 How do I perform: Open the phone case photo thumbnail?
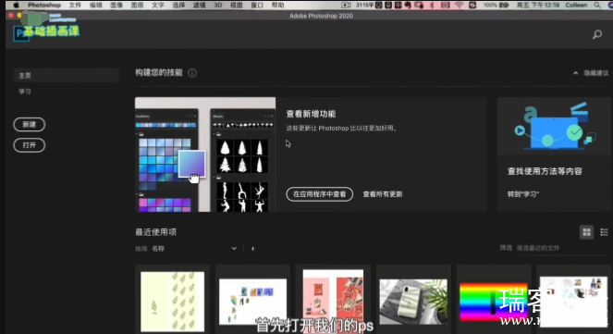tap(413, 302)
